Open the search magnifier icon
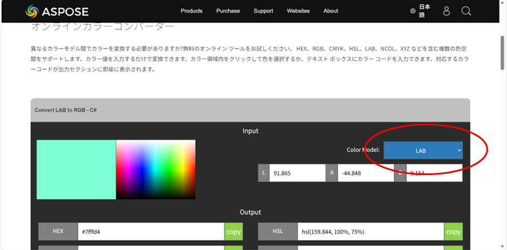This screenshot has width=507, height=250. pyautogui.click(x=466, y=11)
